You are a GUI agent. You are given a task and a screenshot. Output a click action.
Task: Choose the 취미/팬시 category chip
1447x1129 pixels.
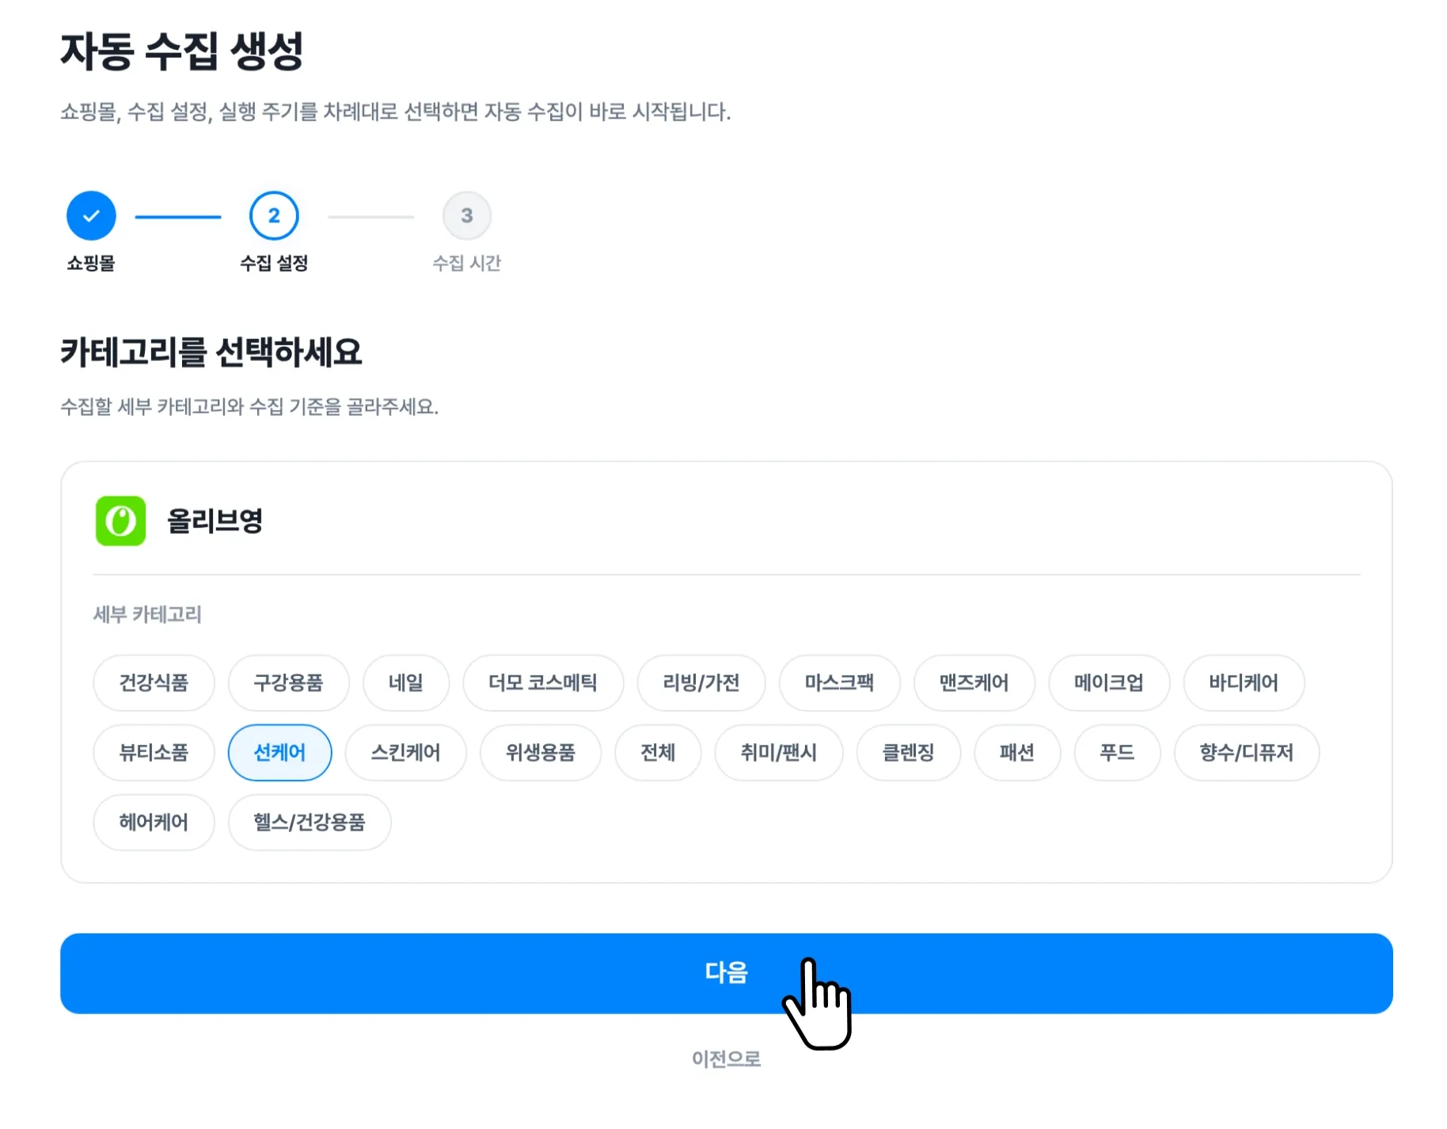(779, 752)
